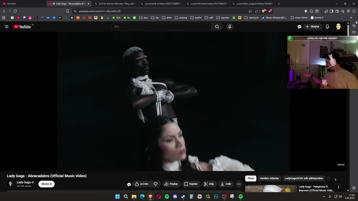The image size is (358, 201).
Task: Subscribe with the Abone ol button
Action: 46,184
